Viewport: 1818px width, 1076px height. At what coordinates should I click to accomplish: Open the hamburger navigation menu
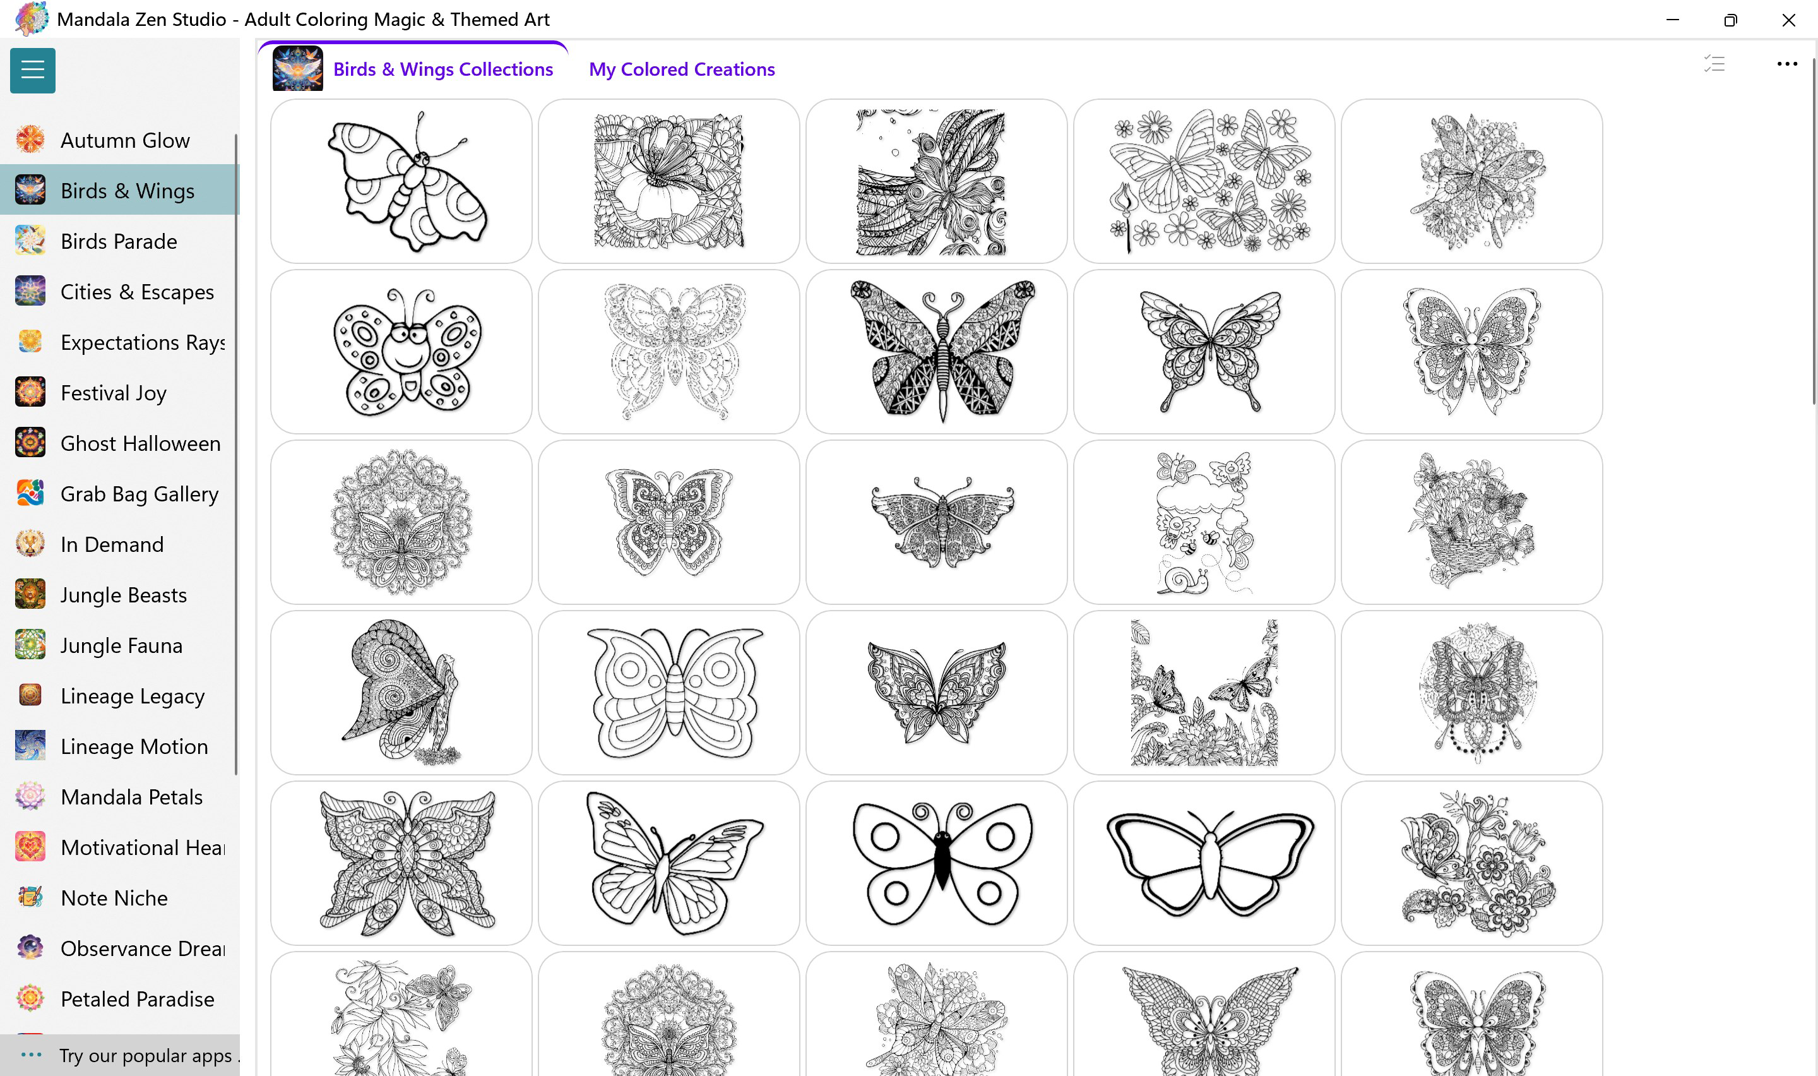click(32, 69)
